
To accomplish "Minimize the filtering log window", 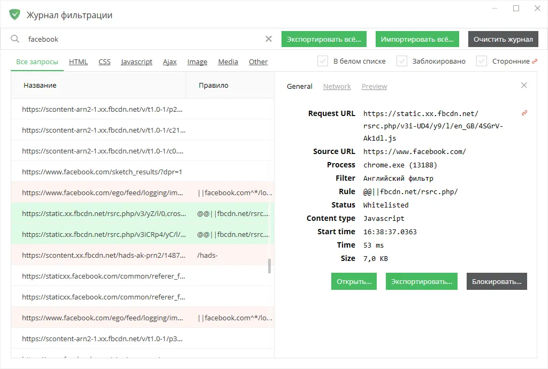I will coord(494,9).
